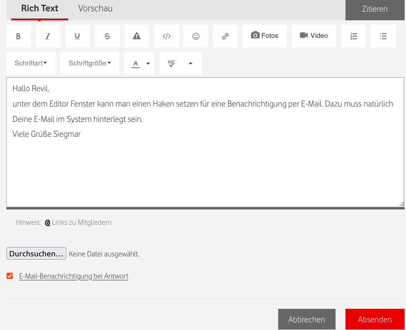Apply italic formatting

tap(47, 36)
